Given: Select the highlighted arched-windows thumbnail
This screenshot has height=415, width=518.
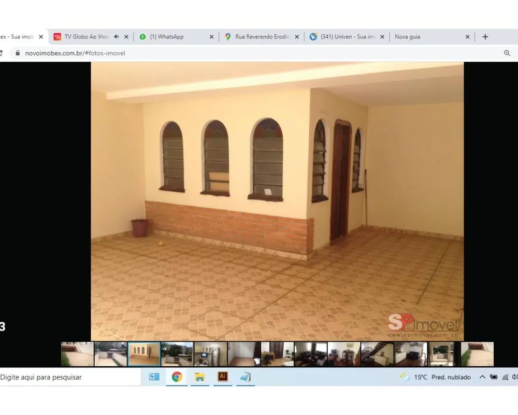Looking at the screenshot, I should tap(144, 354).
